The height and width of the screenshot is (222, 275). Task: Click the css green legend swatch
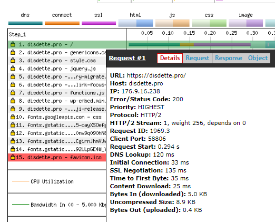pyautogui.click(x=209, y=23)
